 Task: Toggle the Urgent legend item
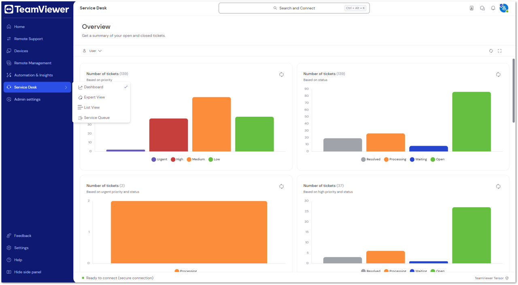pyautogui.click(x=159, y=159)
